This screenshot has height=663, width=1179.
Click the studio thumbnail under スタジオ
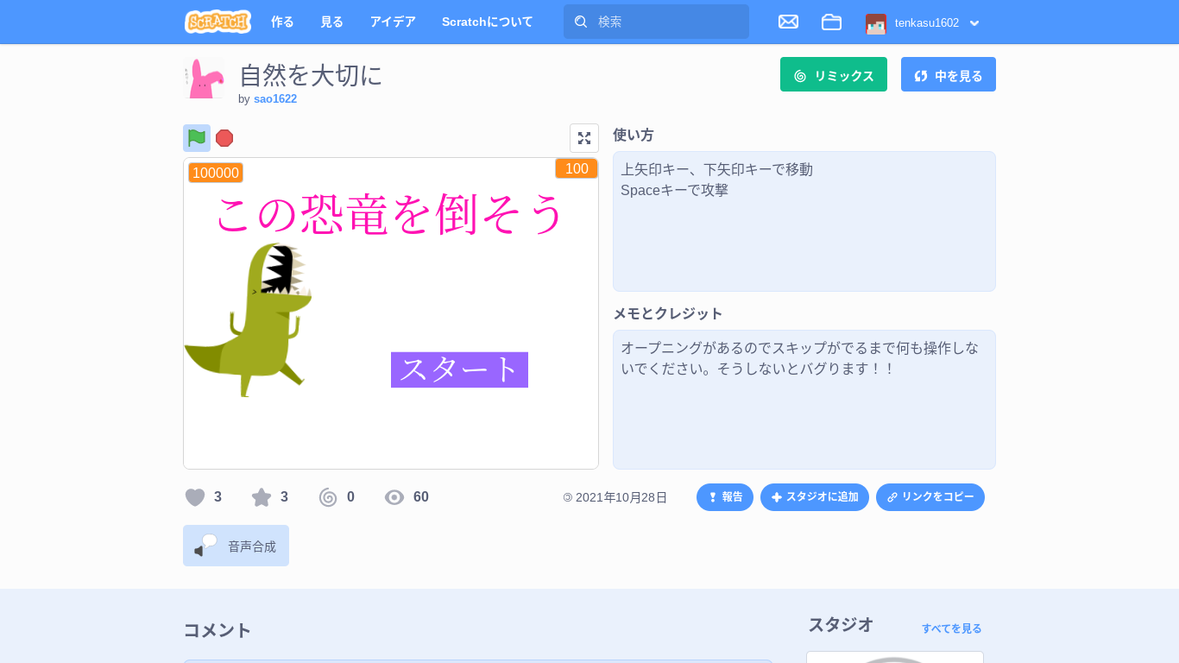click(x=895, y=657)
